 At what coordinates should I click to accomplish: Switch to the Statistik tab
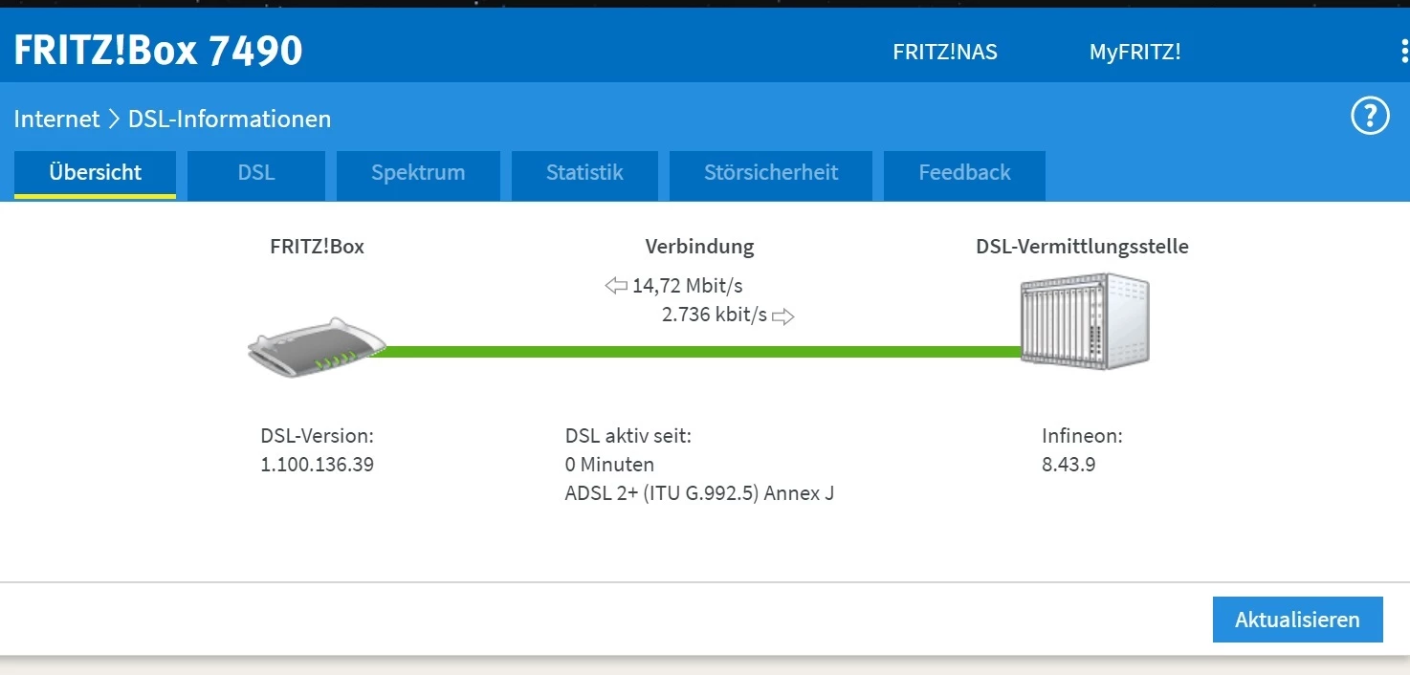(x=584, y=173)
